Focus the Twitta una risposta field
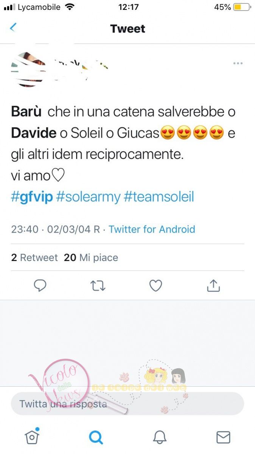This screenshot has width=255, height=454. coord(127,404)
